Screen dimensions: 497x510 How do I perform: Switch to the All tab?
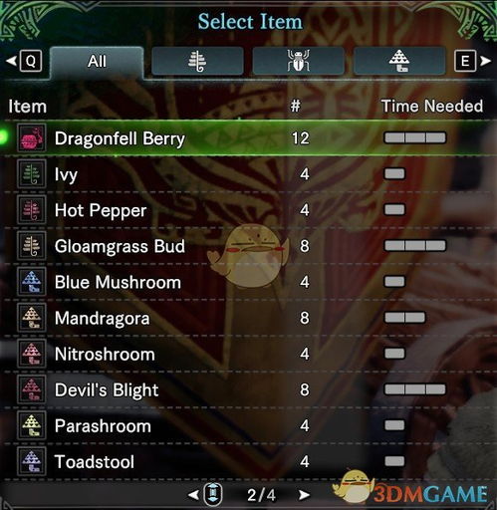tap(97, 62)
